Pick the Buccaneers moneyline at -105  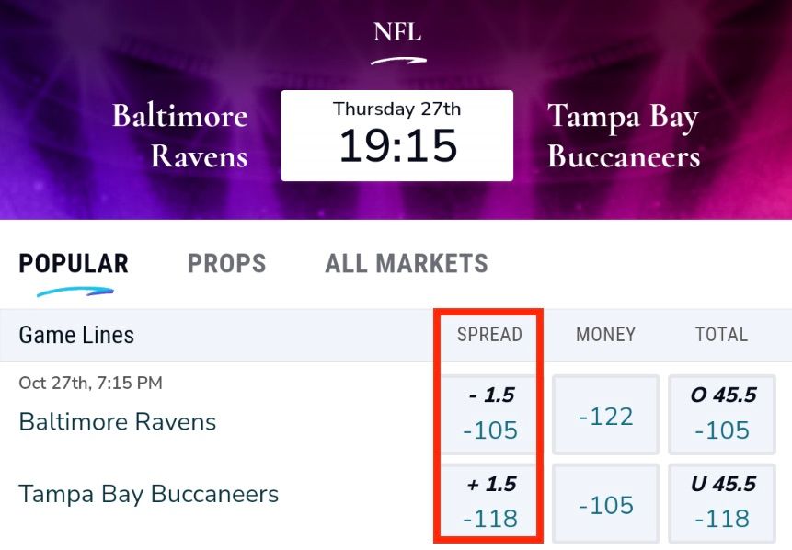[x=605, y=503]
